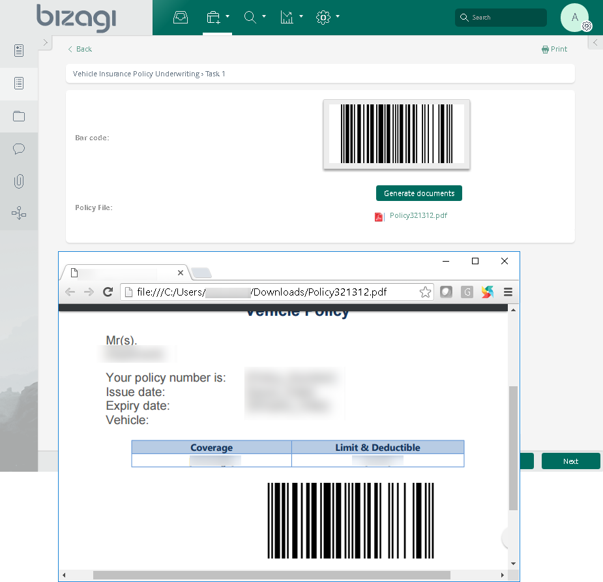Click the colorful pinwheel extension icon
The width and height of the screenshot is (603, 582).
pyautogui.click(x=487, y=292)
